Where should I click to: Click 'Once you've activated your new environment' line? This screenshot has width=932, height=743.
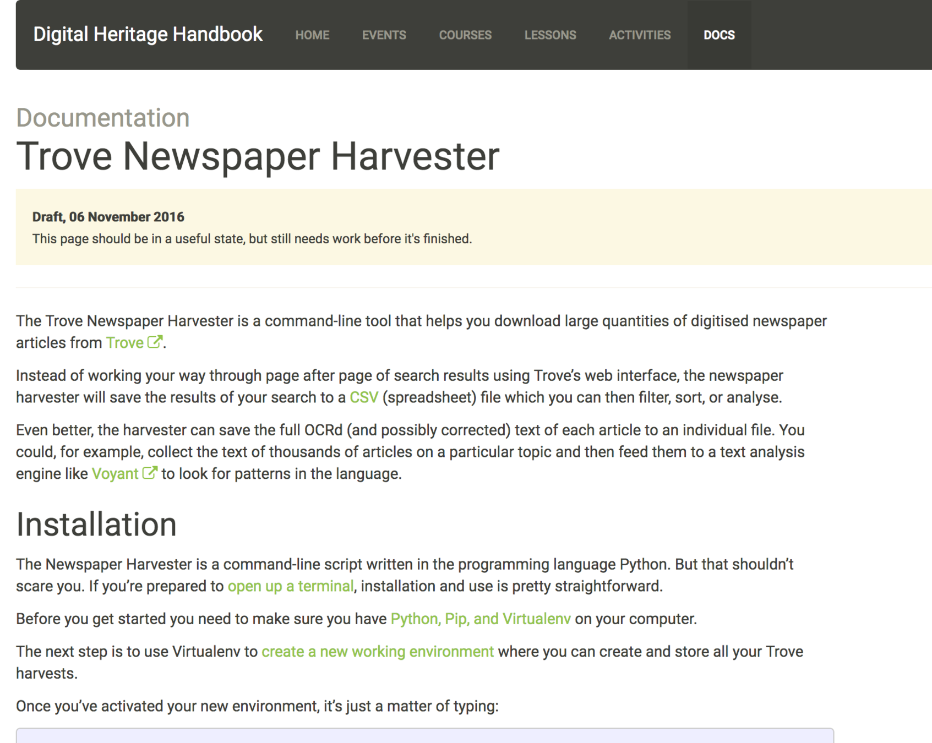(x=257, y=706)
